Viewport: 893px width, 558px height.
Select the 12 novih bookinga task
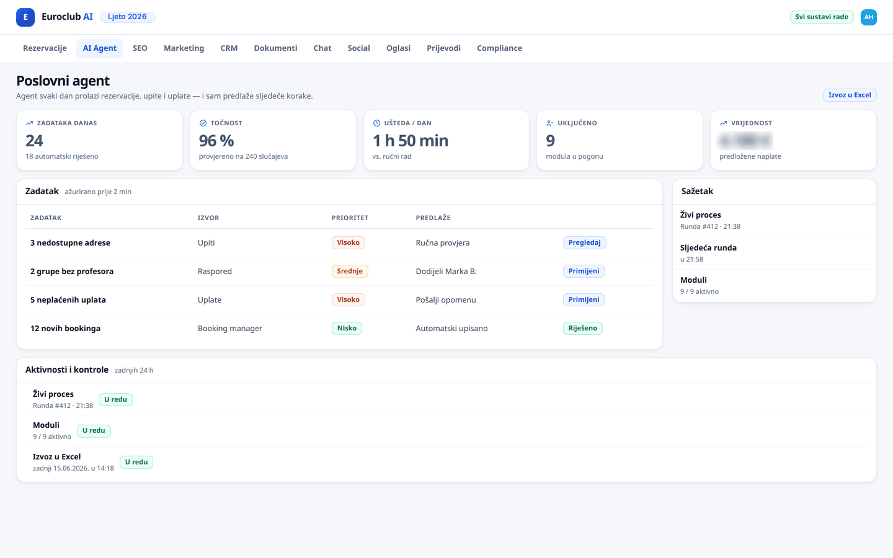tap(65, 329)
